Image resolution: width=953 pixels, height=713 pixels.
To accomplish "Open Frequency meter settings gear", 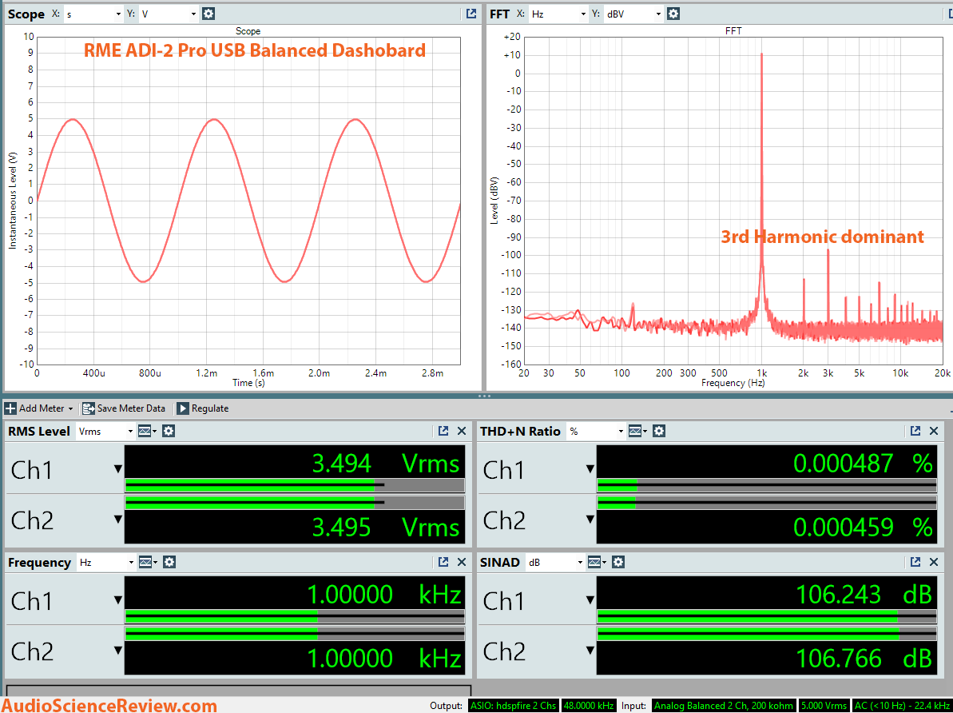I will (x=169, y=562).
